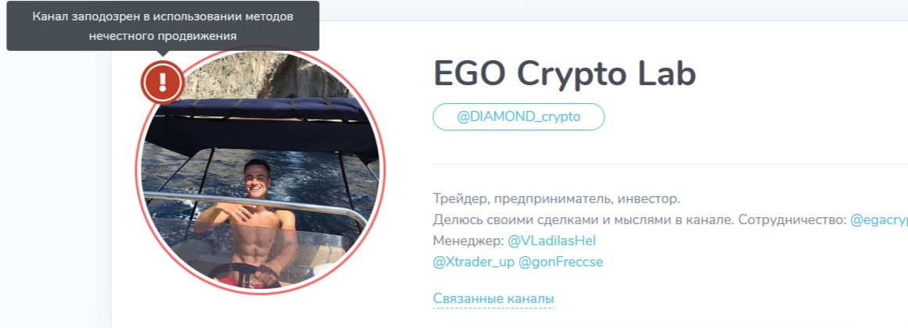Click the red exclamation warning badge
This screenshot has height=328, width=908.
[x=163, y=82]
